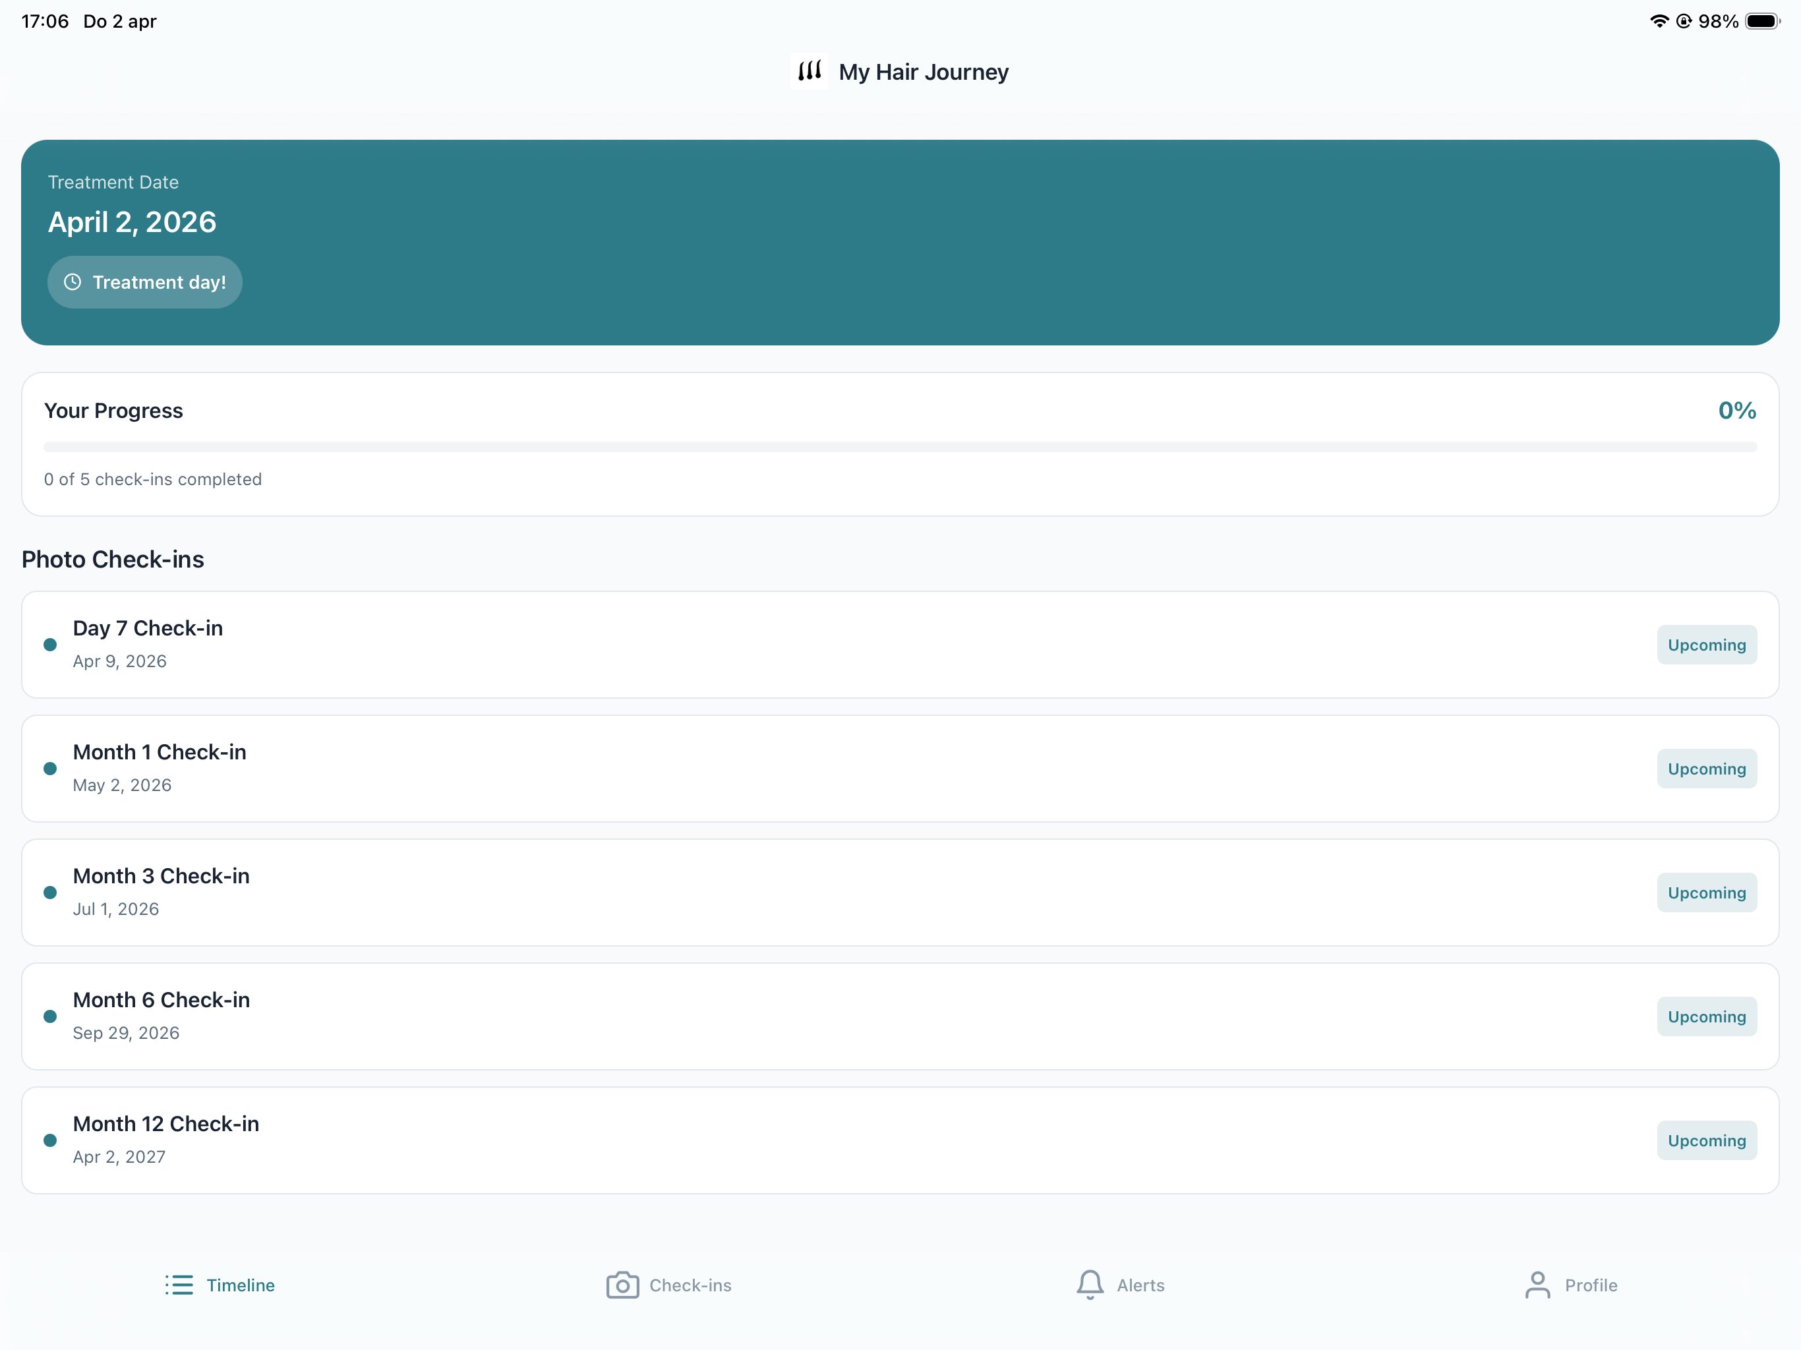
Task: Tap Upcoming badge for Month 1 Check-in
Action: click(x=1707, y=769)
